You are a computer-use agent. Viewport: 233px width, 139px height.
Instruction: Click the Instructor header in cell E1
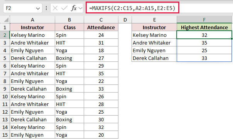coord(154,27)
